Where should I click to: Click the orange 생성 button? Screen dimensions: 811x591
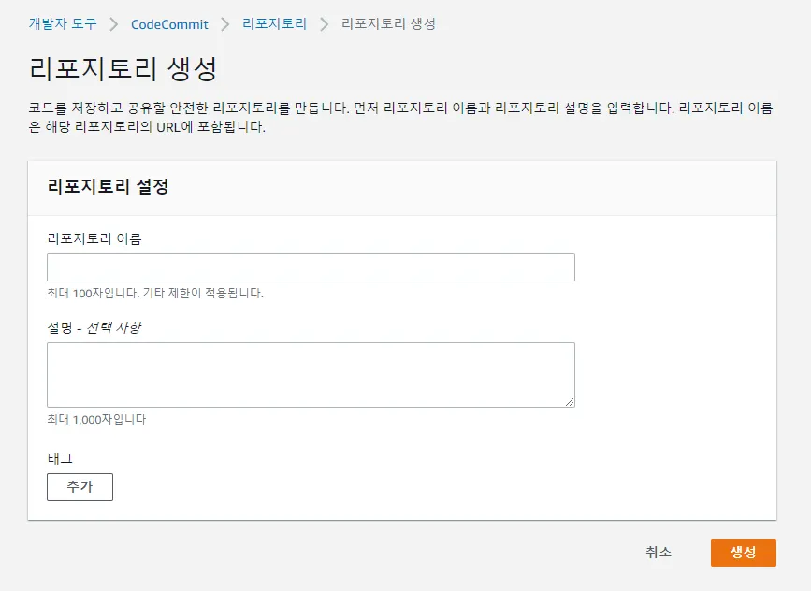point(743,553)
